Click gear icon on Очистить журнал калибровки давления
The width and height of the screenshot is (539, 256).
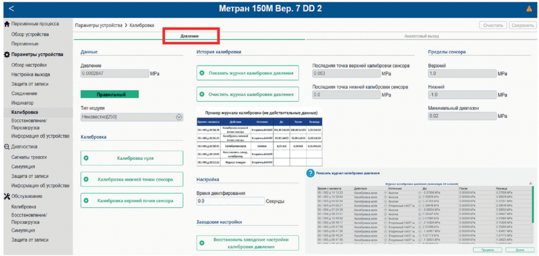pos(202,94)
